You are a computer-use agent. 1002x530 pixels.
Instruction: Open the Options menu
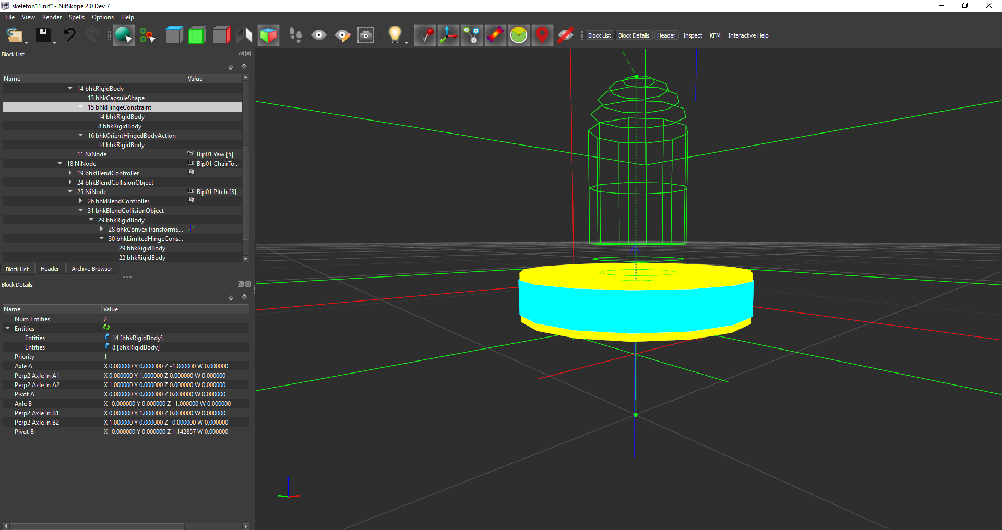103,17
